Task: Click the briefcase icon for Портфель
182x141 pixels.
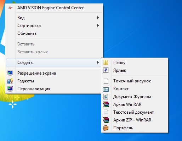Action: click(106, 128)
